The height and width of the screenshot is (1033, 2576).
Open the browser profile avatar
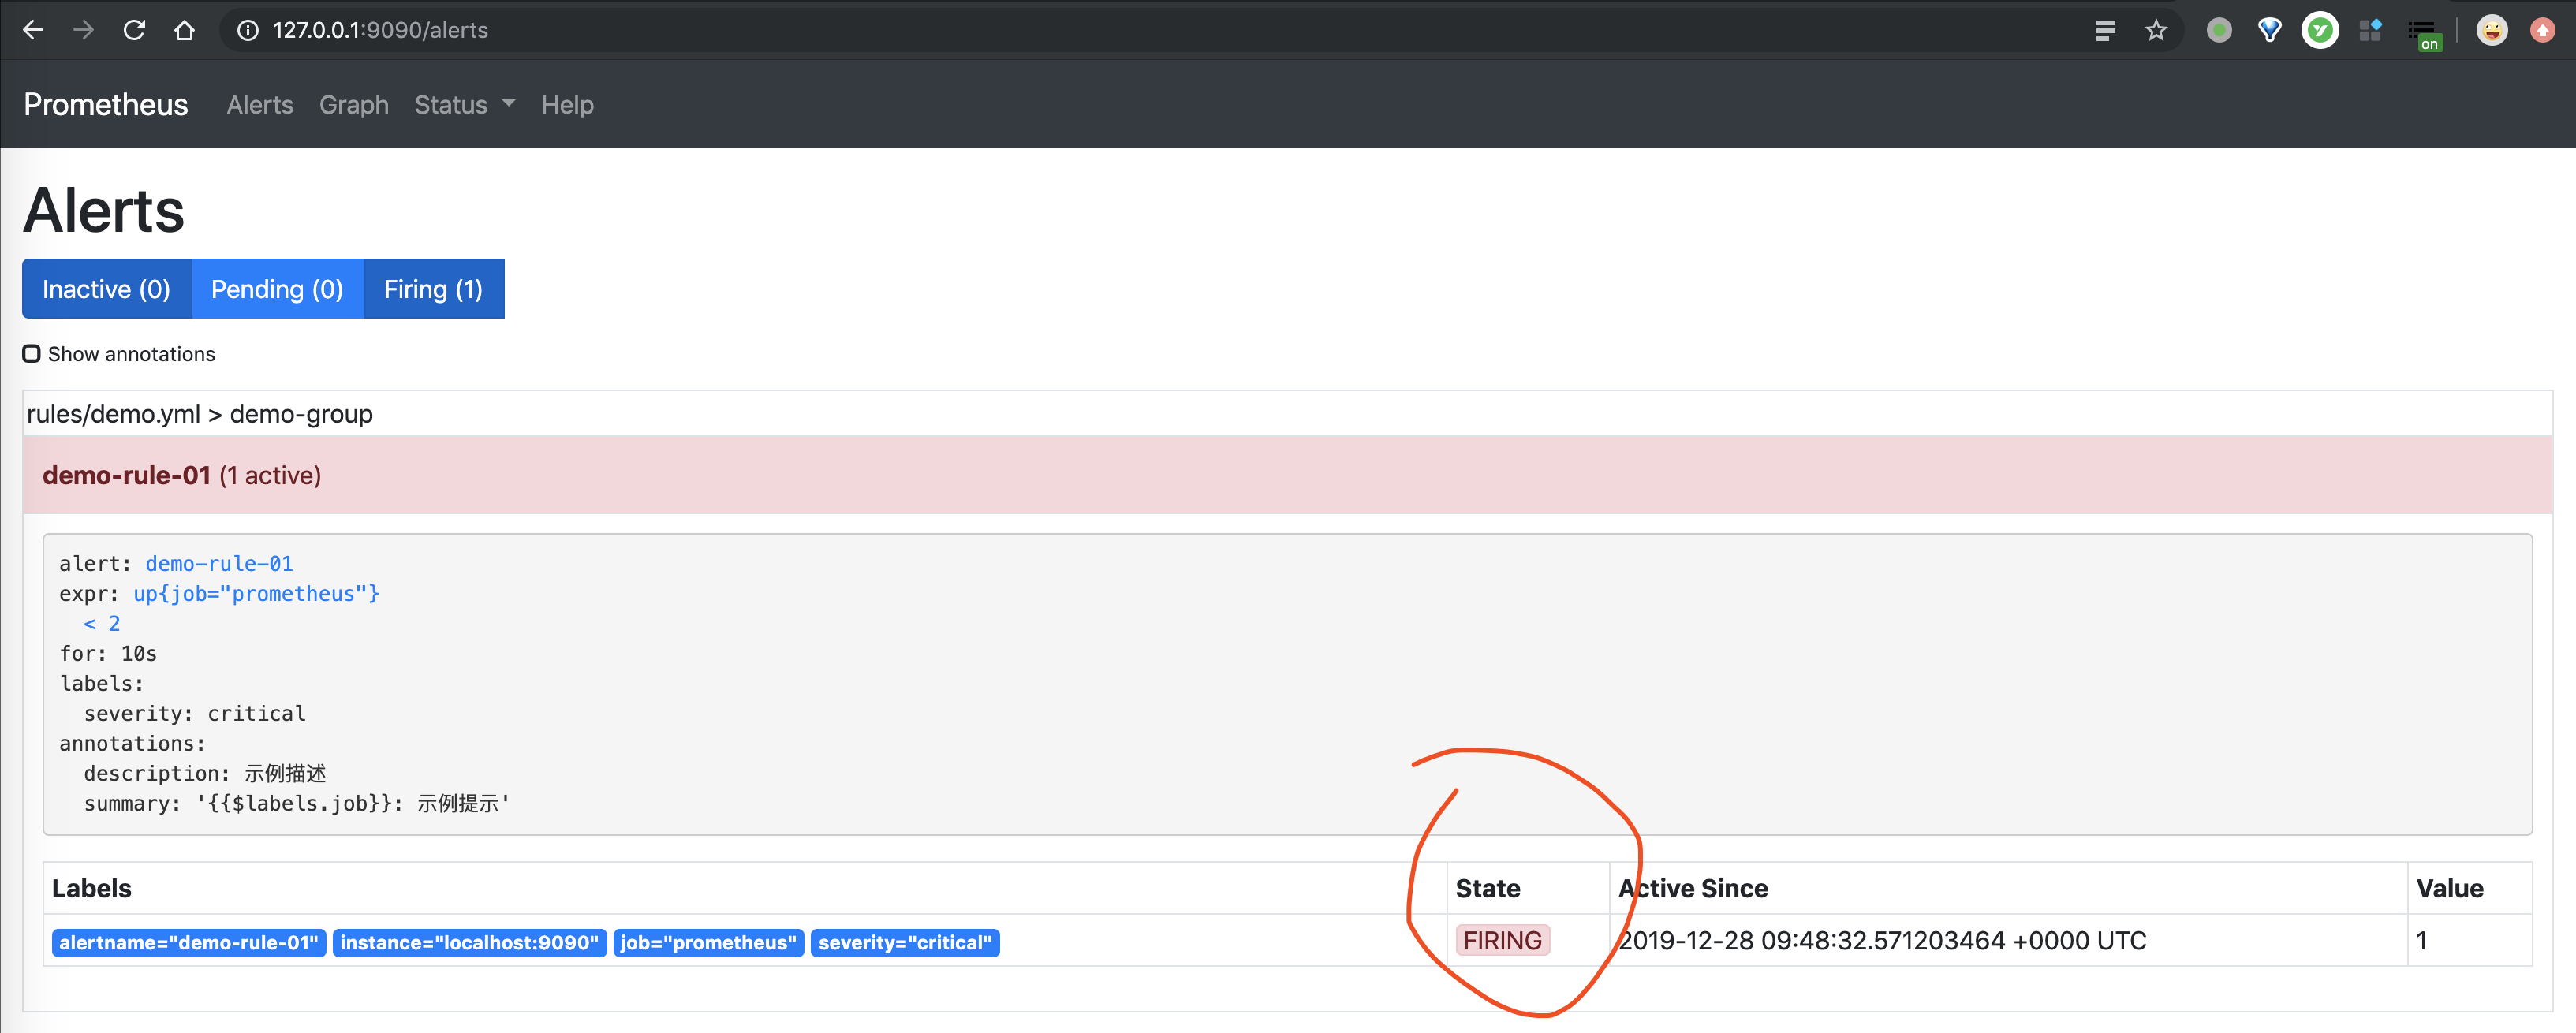point(2491,30)
